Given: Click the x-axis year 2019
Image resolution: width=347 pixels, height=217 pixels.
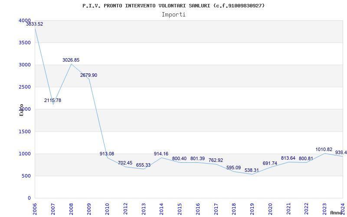Looking at the screenshot, I should [x=252, y=209].
